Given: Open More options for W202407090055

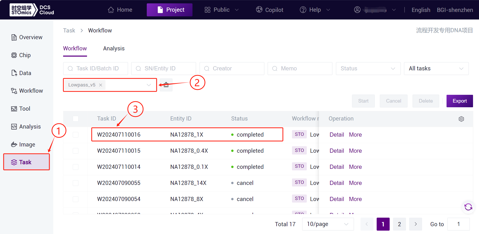Looking at the screenshot, I should [x=355, y=183].
